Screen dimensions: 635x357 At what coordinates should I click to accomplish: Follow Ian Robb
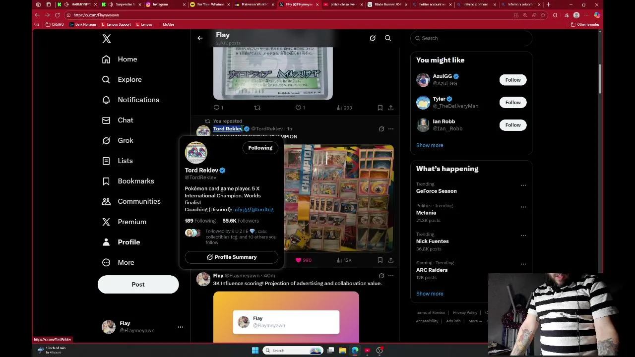(x=513, y=125)
